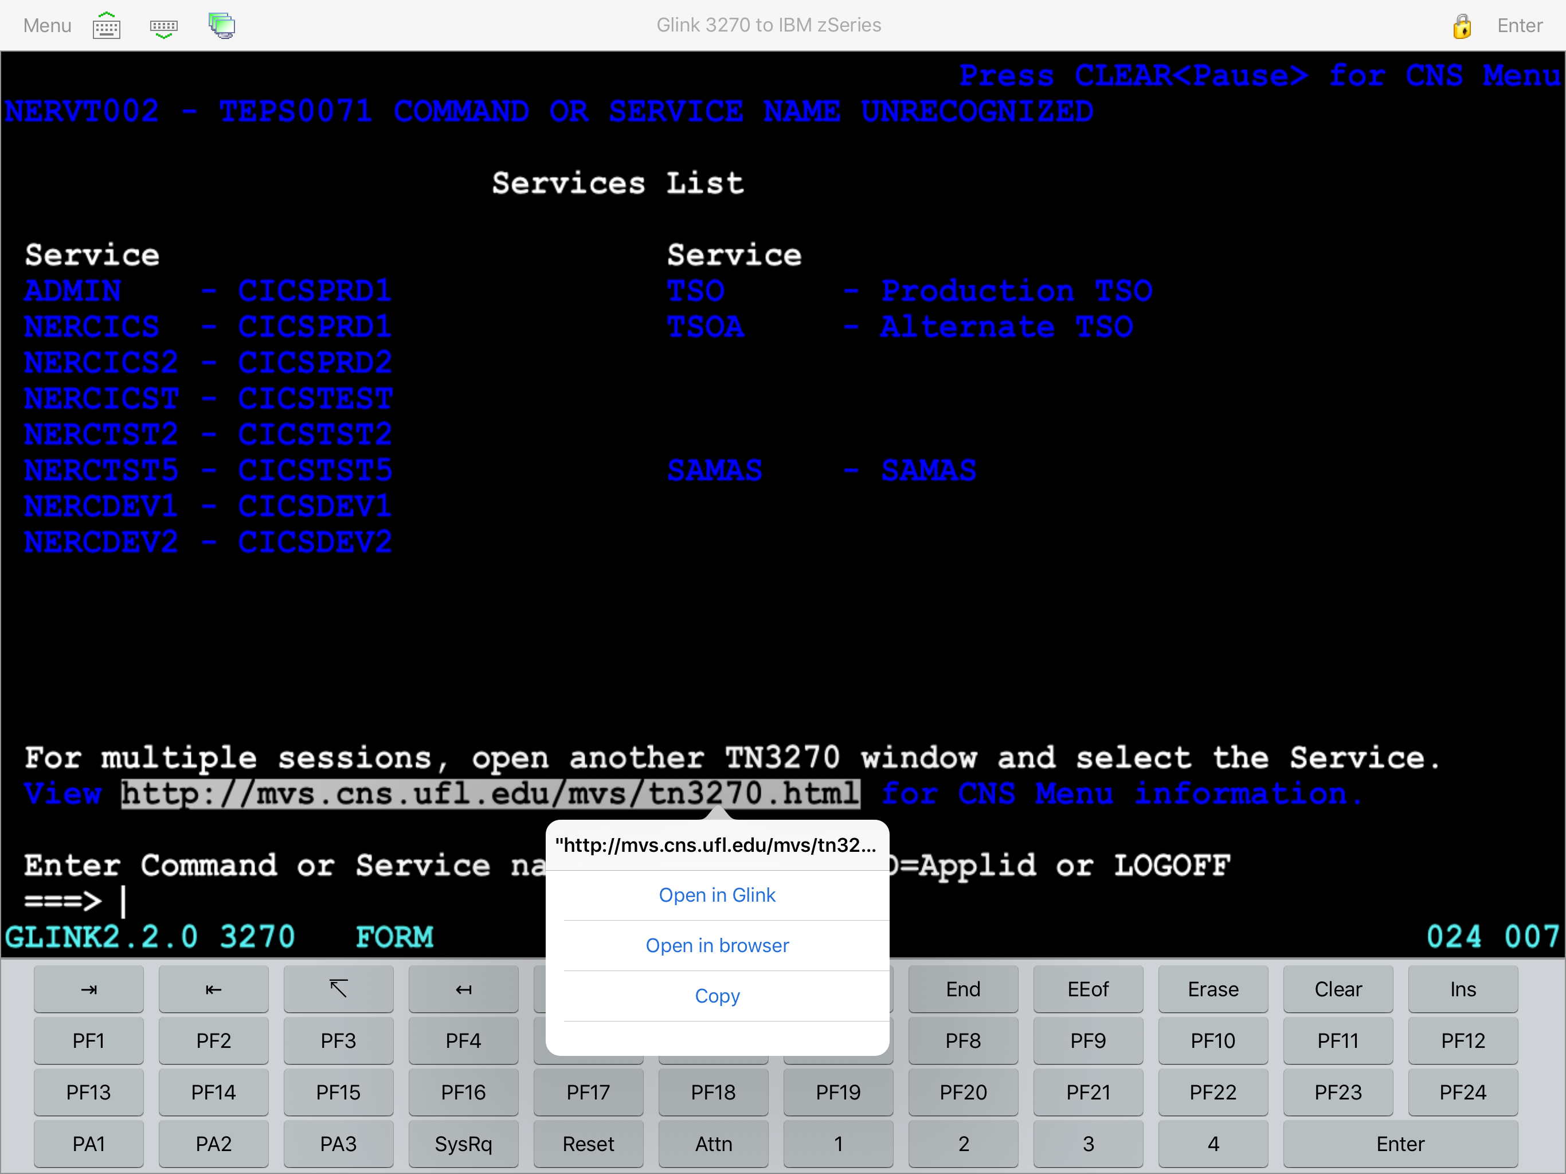The width and height of the screenshot is (1566, 1174).
Task: Show the on-screen keyboard icon
Action: click(x=106, y=25)
